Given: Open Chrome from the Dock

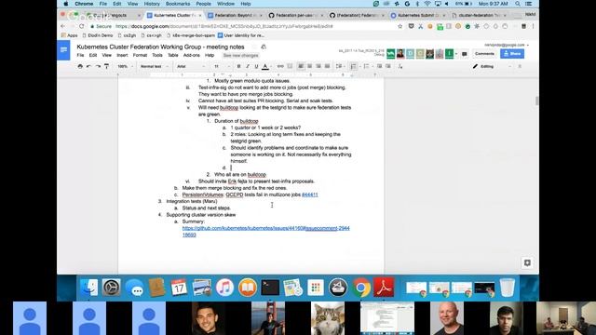Looking at the screenshot, I should coord(361,288).
